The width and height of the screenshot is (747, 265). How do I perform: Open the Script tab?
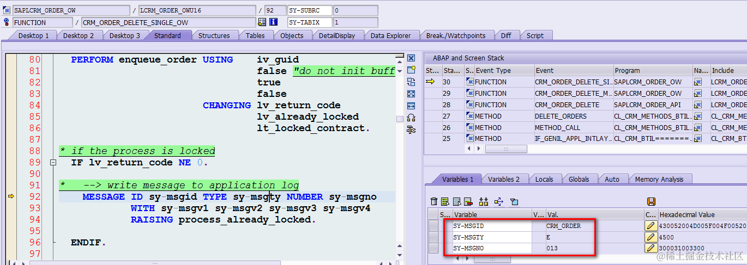coord(535,35)
